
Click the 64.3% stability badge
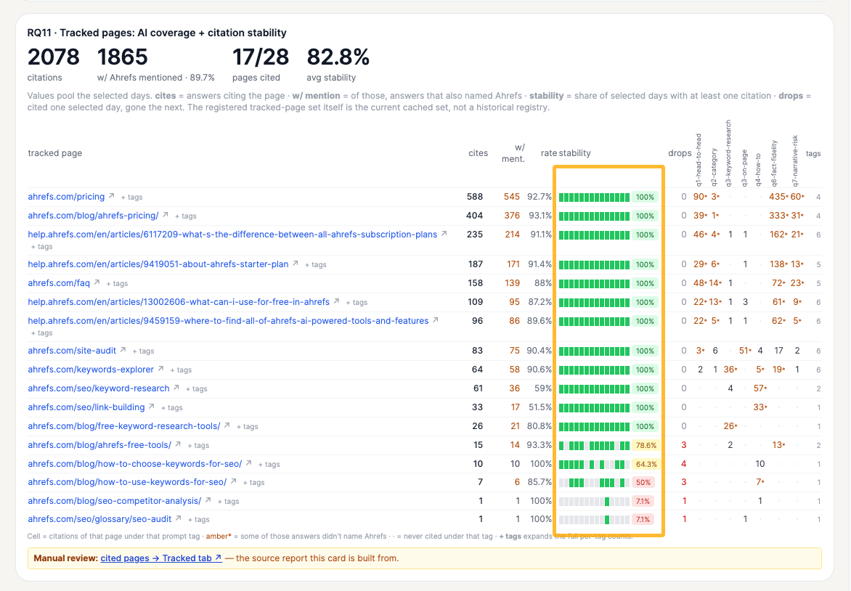[x=646, y=465]
